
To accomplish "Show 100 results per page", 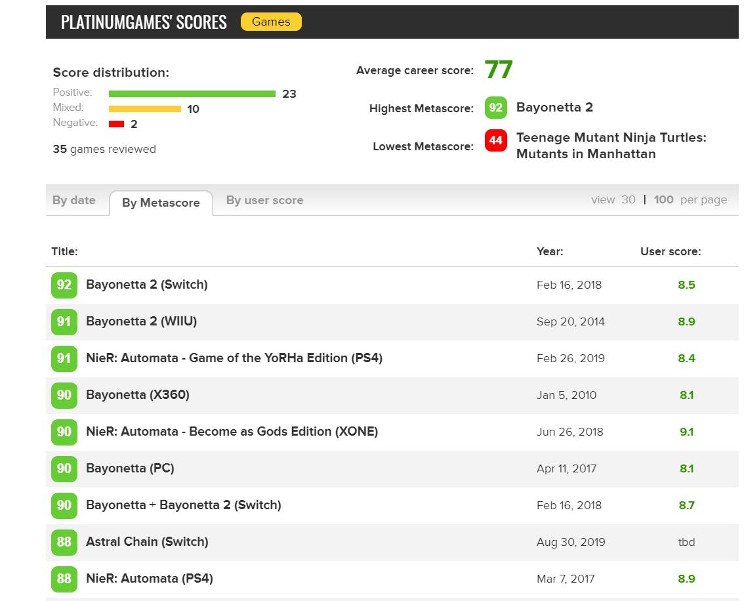I will tap(663, 200).
